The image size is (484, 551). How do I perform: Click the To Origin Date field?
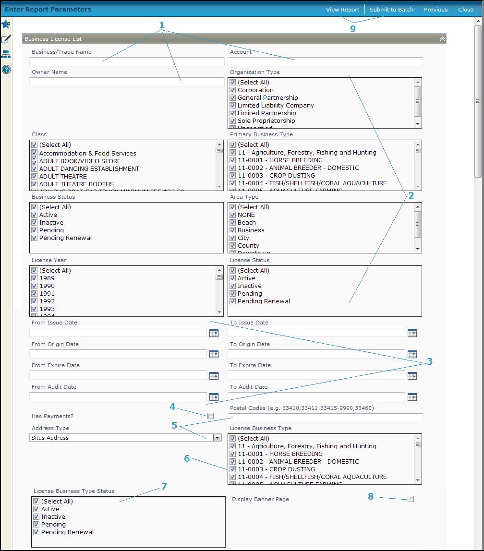[x=316, y=354]
